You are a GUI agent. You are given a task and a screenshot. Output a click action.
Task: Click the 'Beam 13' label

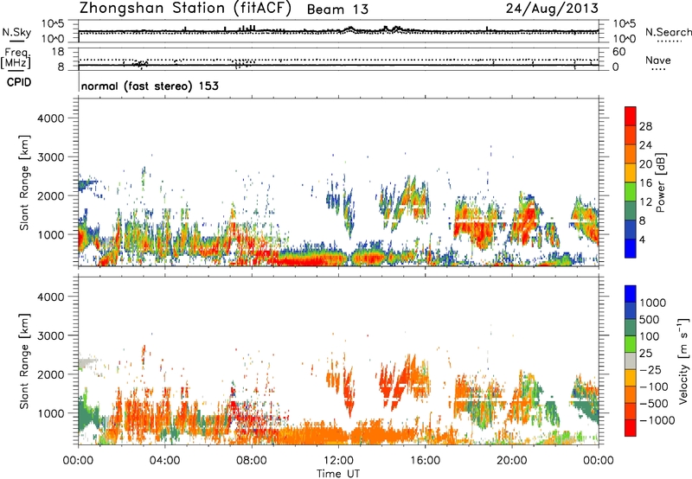(x=337, y=10)
